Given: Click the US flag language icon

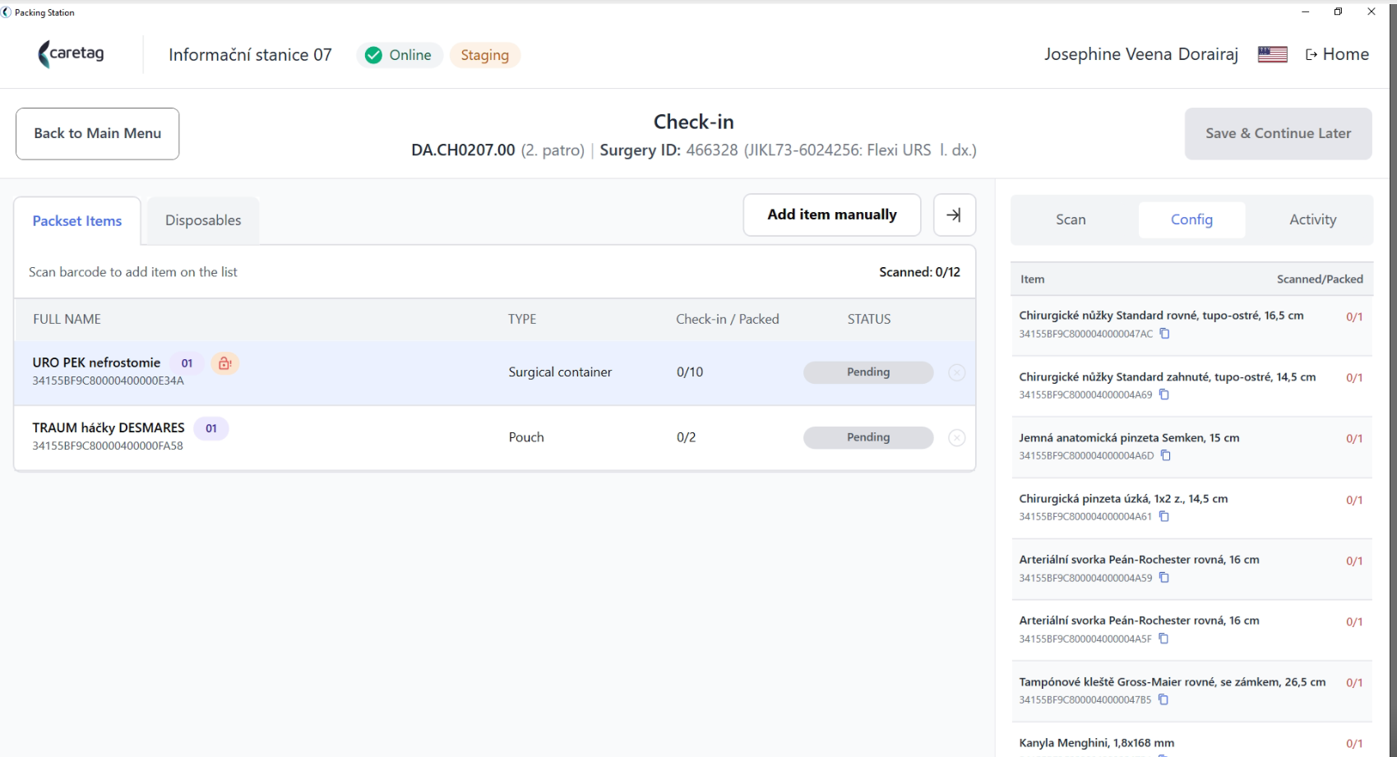Looking at the screenshot, I should point(1272,54).
